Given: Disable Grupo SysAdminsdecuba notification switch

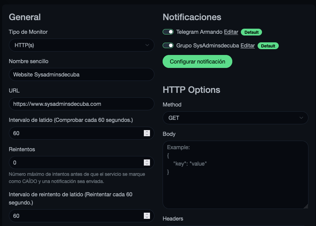Looking at the screenshot, I should coord(168,45).
